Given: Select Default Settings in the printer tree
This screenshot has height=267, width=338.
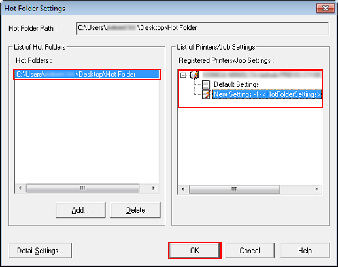Looking at the screenshot, I should click(x=236, y=84).
